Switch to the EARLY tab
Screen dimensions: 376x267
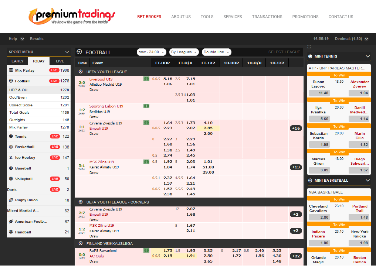pos(17,61)
